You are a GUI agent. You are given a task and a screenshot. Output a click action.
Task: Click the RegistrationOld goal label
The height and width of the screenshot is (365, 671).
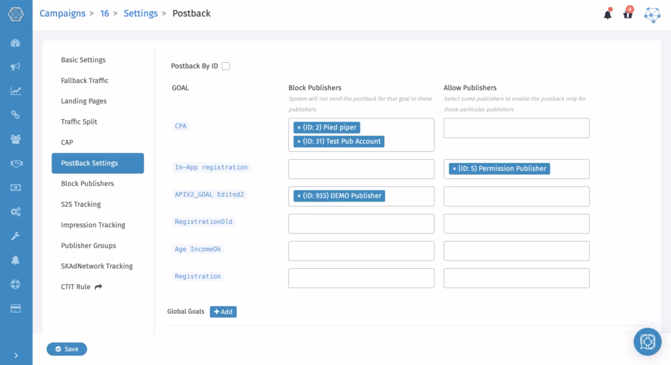203,222
